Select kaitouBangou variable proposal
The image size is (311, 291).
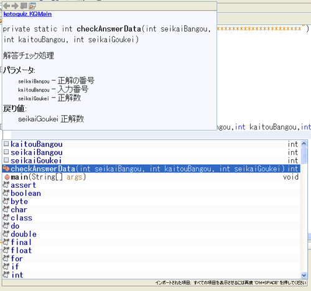coord(151,144)
